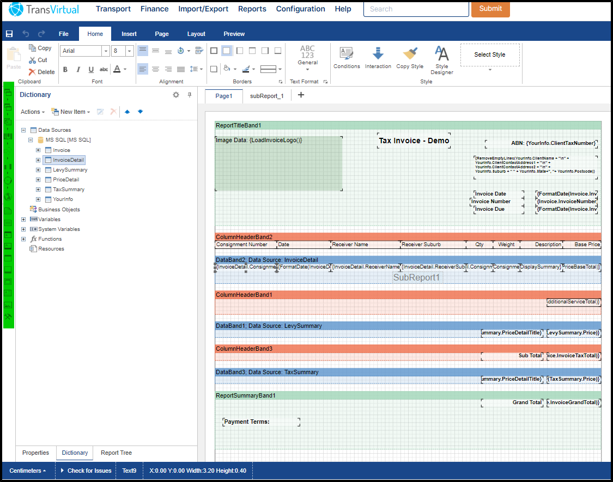Image resolution: width=613 pixels, height=482 pixels.
Task: Toggle strikethrough formatting
Action: [x=104, y=69]
